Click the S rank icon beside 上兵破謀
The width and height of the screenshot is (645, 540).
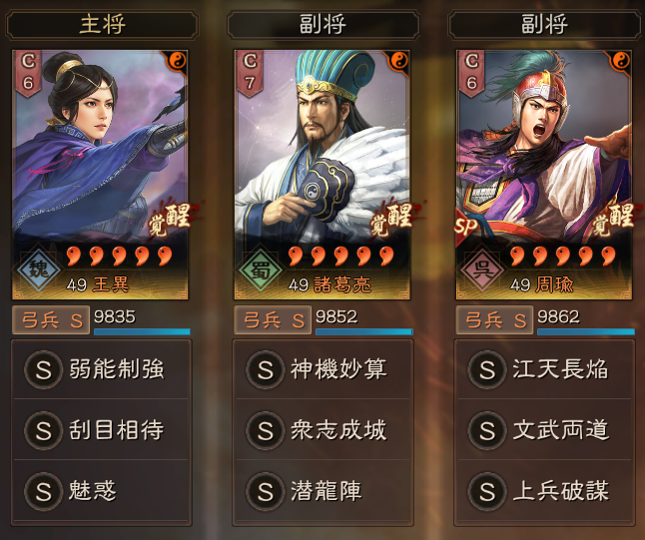[x=487, y=491]
